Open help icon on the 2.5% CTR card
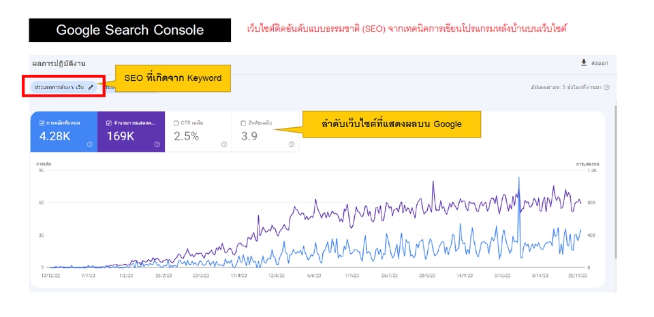This screenshot has height=317, width=654. click(x=223, y=144)
